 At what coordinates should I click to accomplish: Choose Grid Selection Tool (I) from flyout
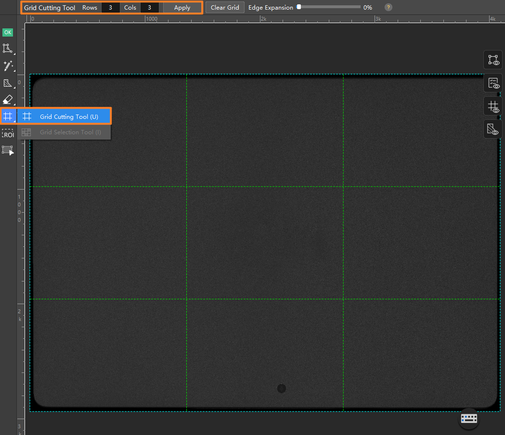pyautogui.click(x=64, y=132)
